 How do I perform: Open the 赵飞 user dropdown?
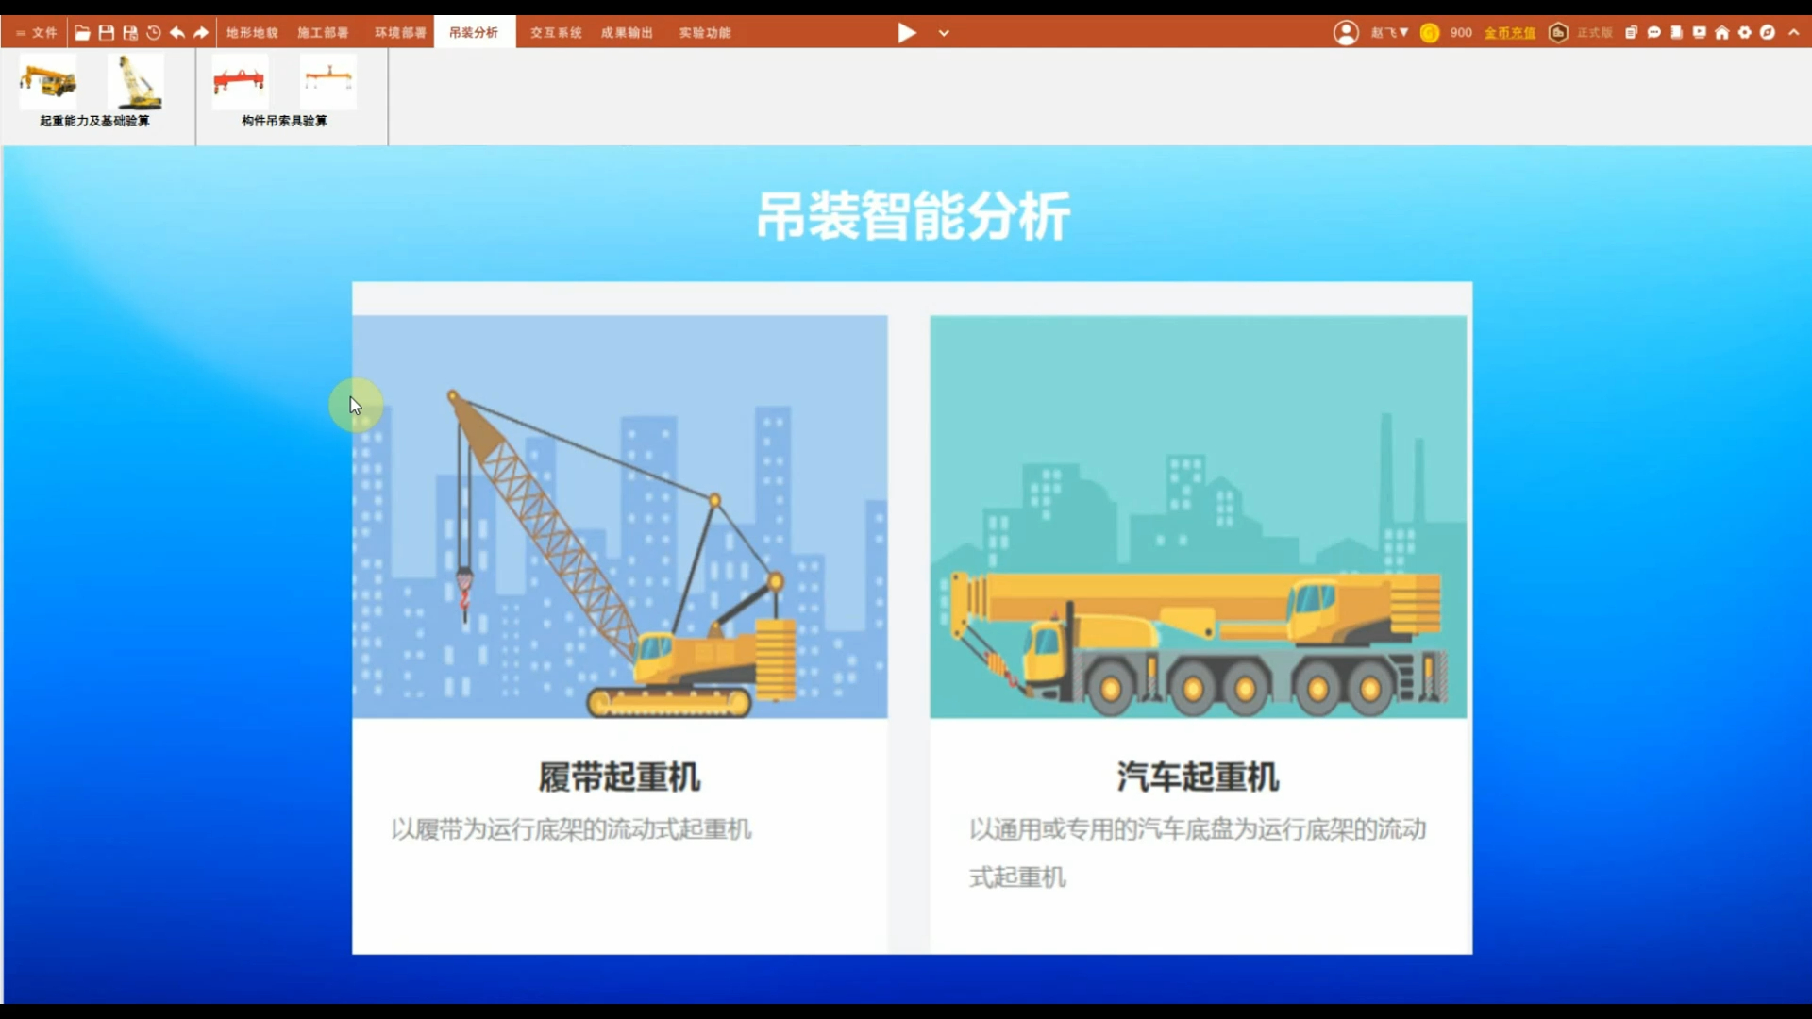pos(1387,31)
